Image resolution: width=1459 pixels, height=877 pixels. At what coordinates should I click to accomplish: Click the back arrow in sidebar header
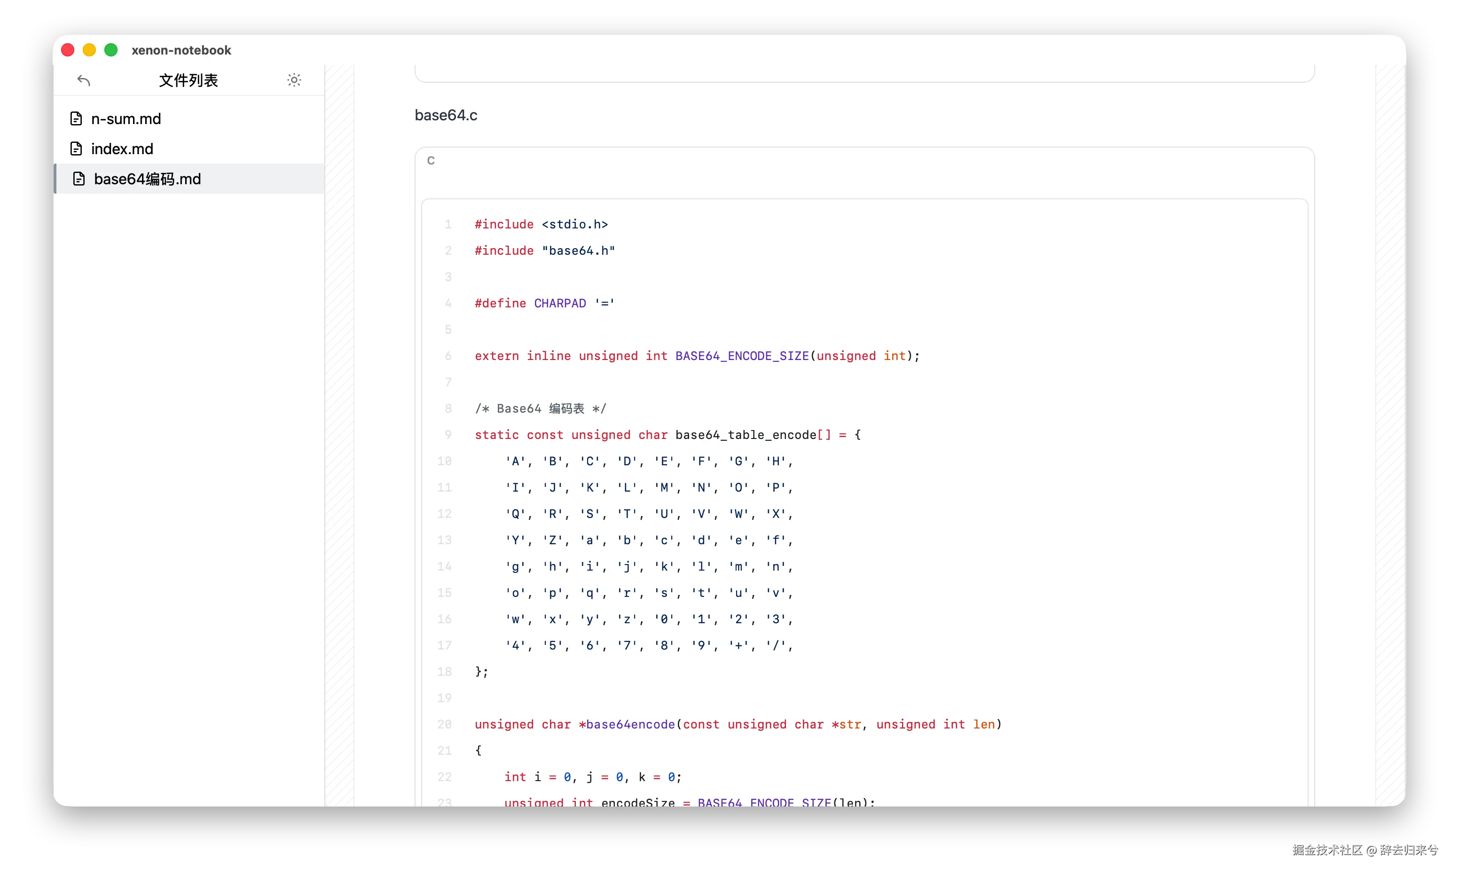83,80
